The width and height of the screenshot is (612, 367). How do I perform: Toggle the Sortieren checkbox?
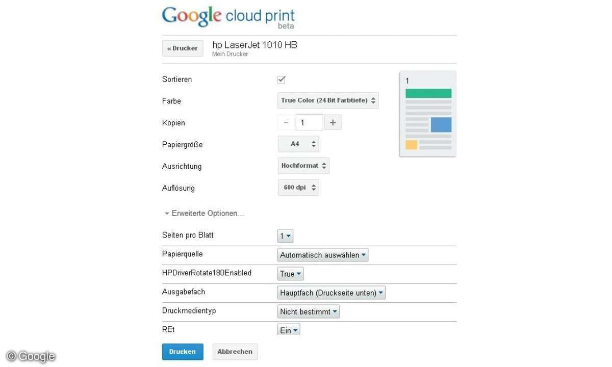[x=281, y=80]
